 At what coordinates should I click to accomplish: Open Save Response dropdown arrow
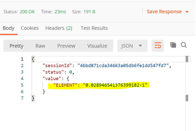(x=187, y=12)
